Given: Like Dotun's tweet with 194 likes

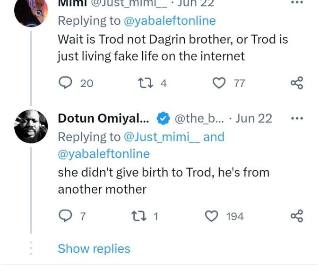Looking at the screenshot, I should pyautogui.click(x=211, y=216).
